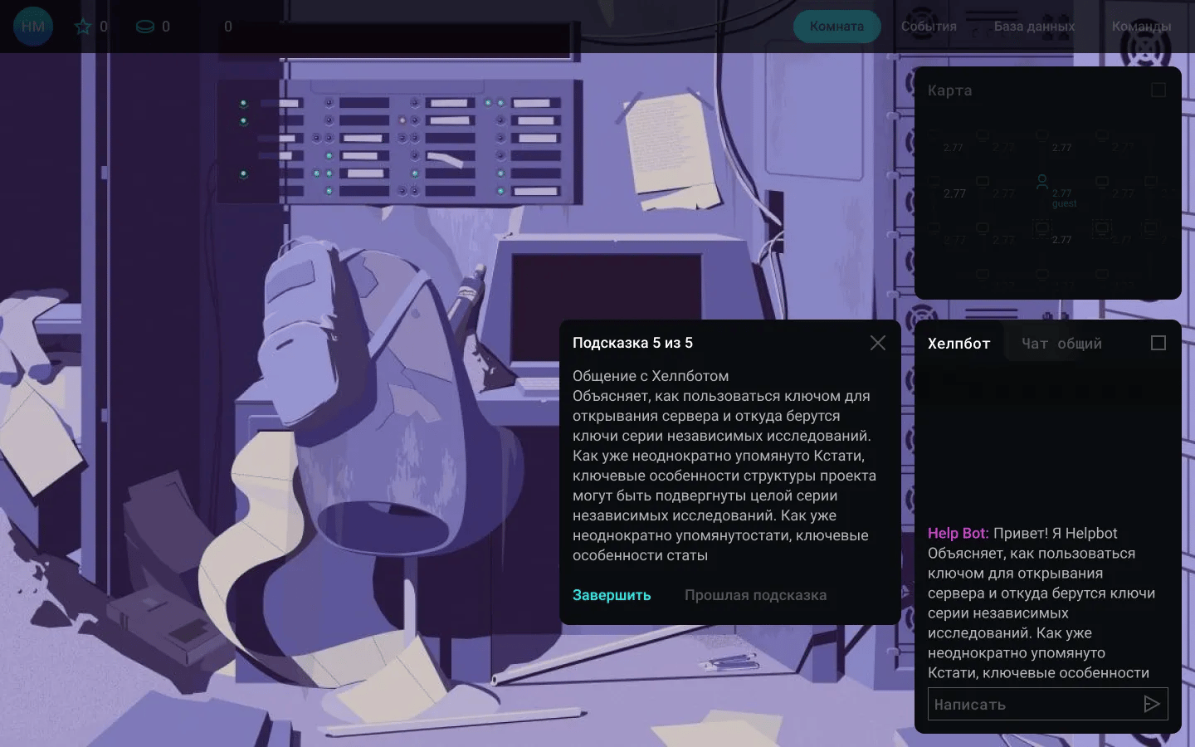Close the hint popup with X
This screenshot has width=1195, height=747.
coord(877,343)
